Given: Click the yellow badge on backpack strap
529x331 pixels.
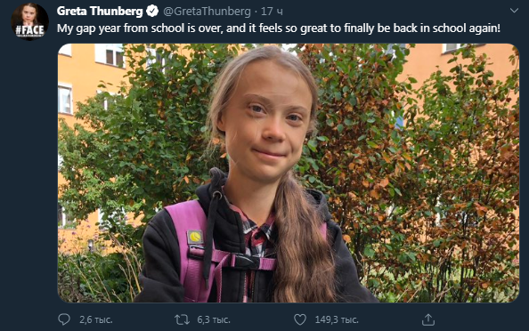Looking at the screenshot, I should click(195, 237).
